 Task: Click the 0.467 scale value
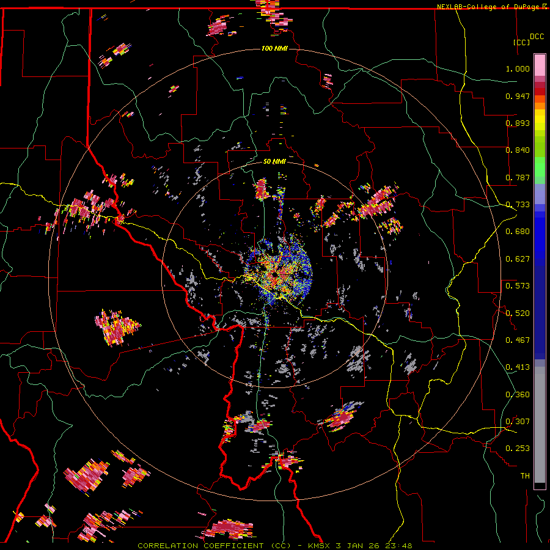[518, 340]
